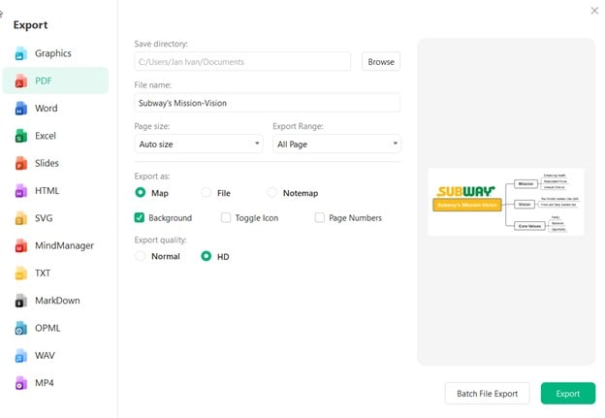Screen dimensions: 605x418
Task: Click the TXT file icon
Action: coord(21,273)
